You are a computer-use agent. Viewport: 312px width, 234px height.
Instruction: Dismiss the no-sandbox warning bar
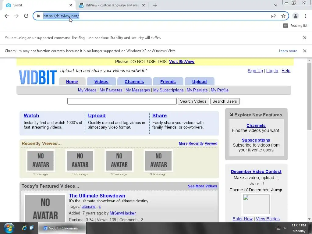coord(304,38)
